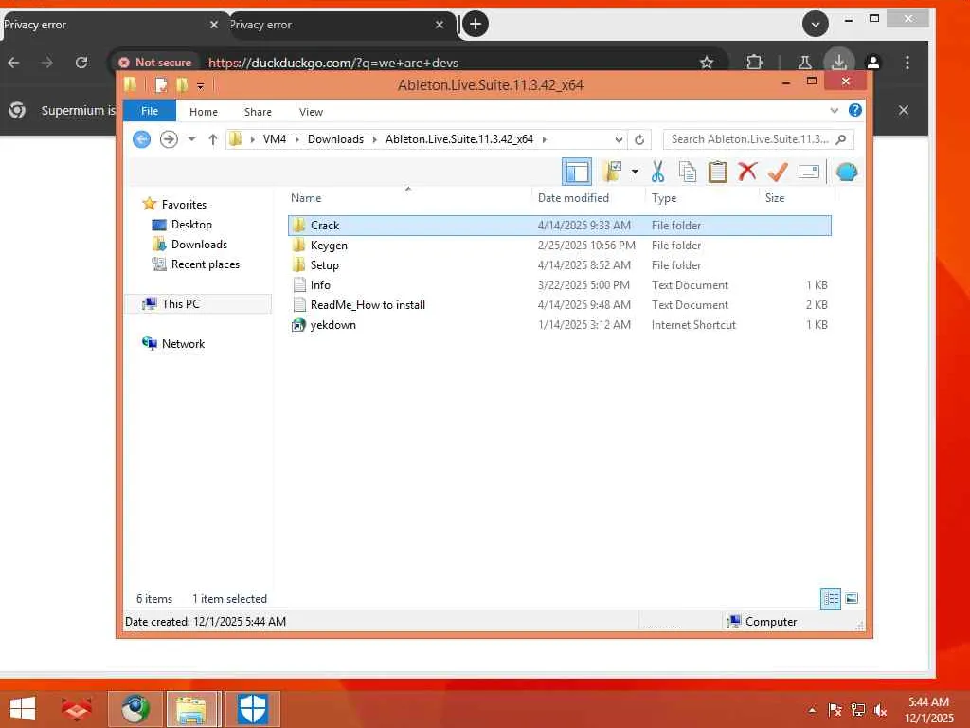The image size is (970, 728).
Task: Click the Cut scissors icon
Action: (x=657, y=172)
